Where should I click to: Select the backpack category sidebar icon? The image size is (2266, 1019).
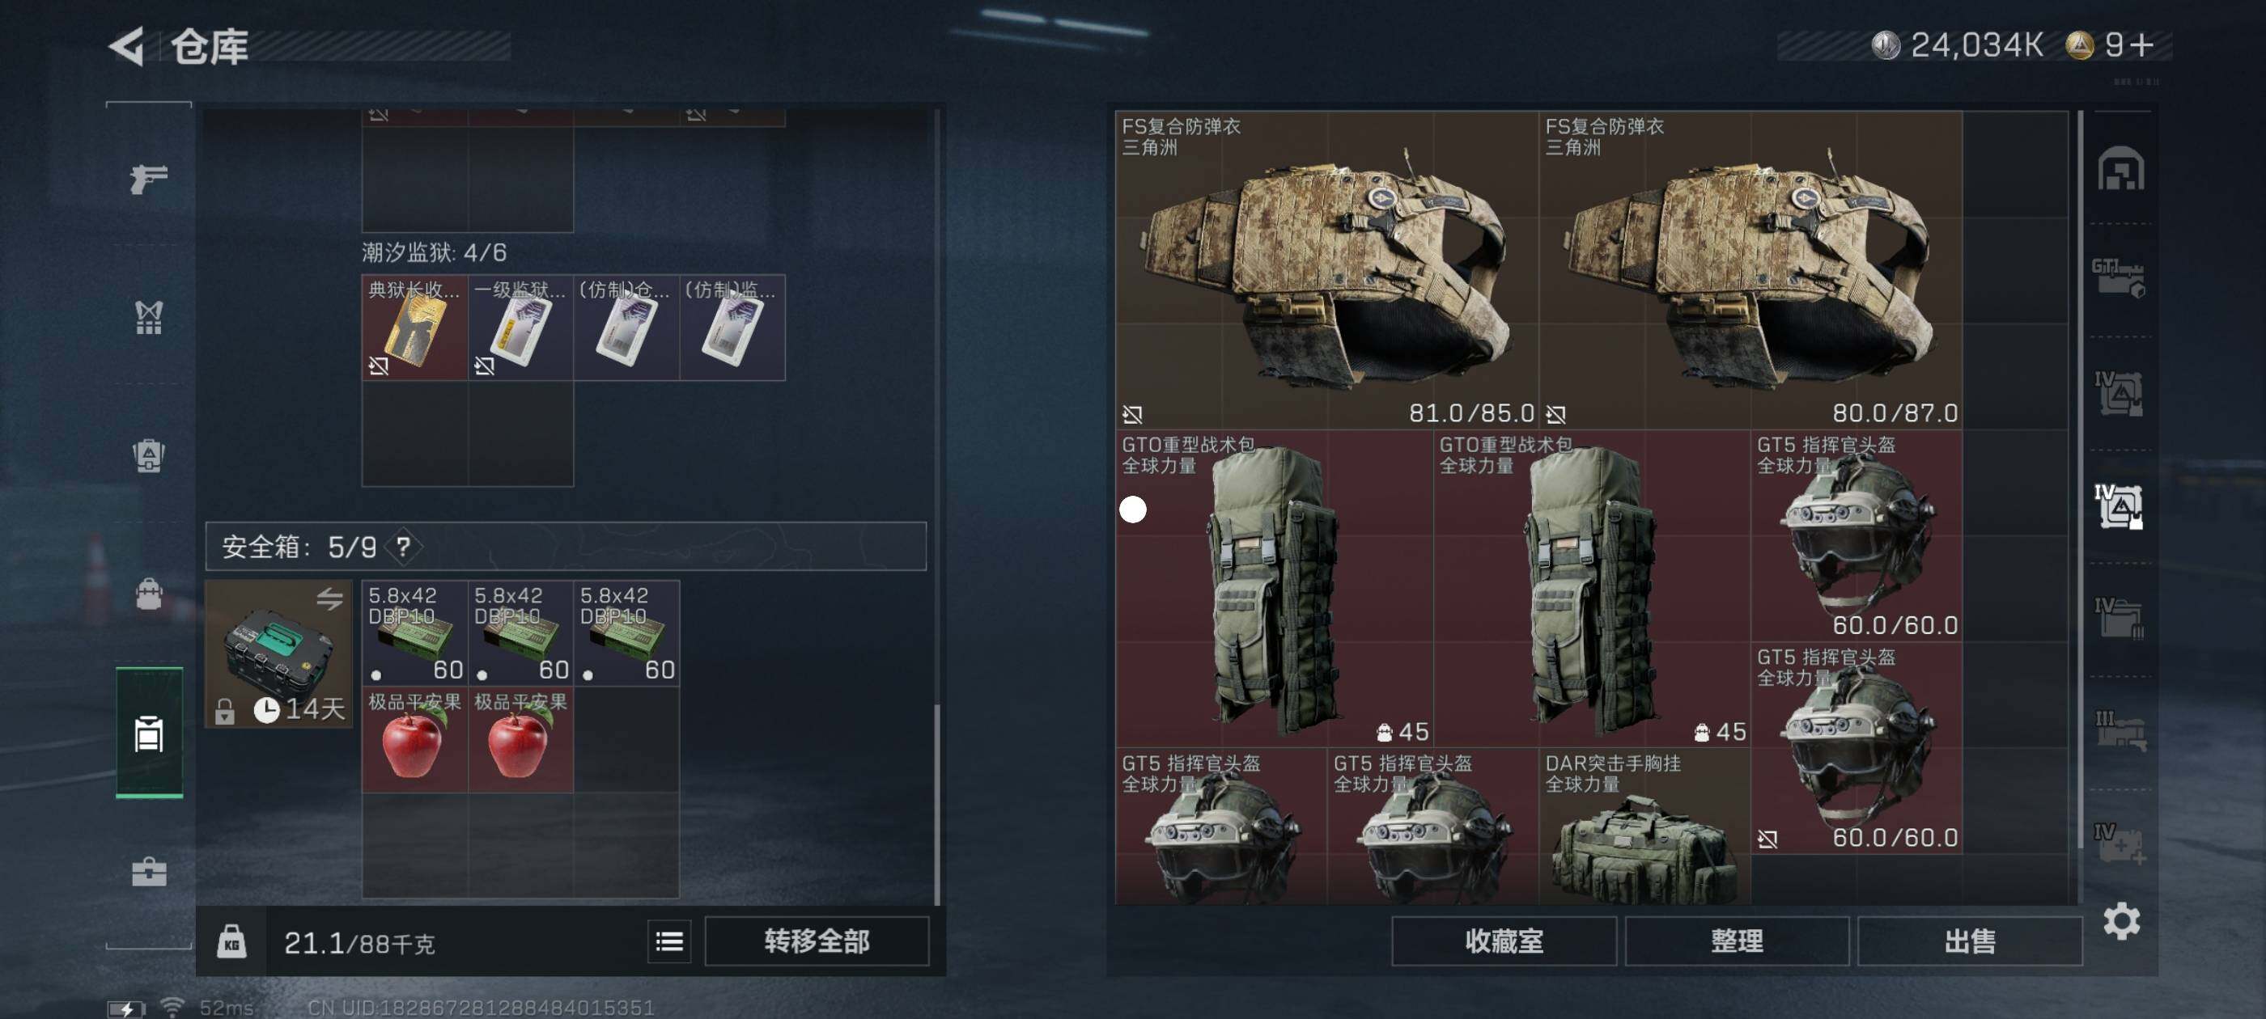(149, 594)
